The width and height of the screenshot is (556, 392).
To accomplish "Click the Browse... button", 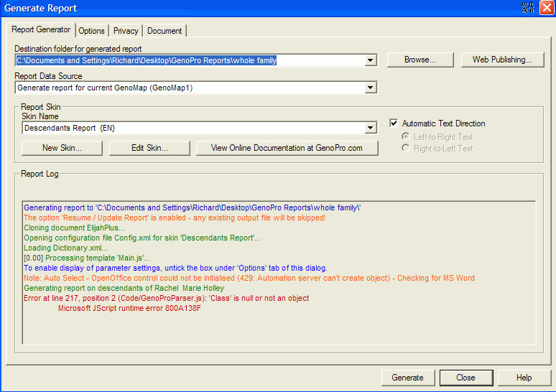I will point(420,60).
